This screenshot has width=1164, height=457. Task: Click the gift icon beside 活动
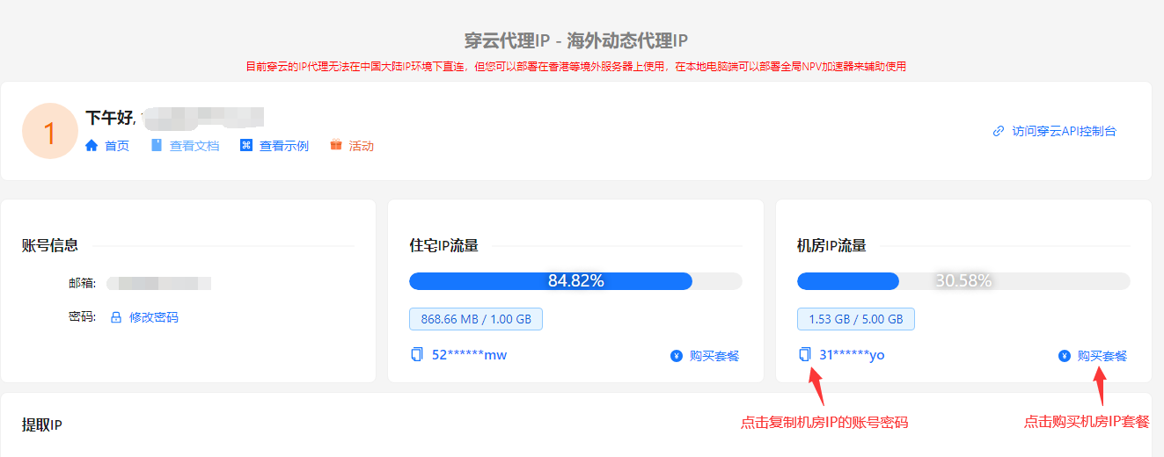pos(336,146)
